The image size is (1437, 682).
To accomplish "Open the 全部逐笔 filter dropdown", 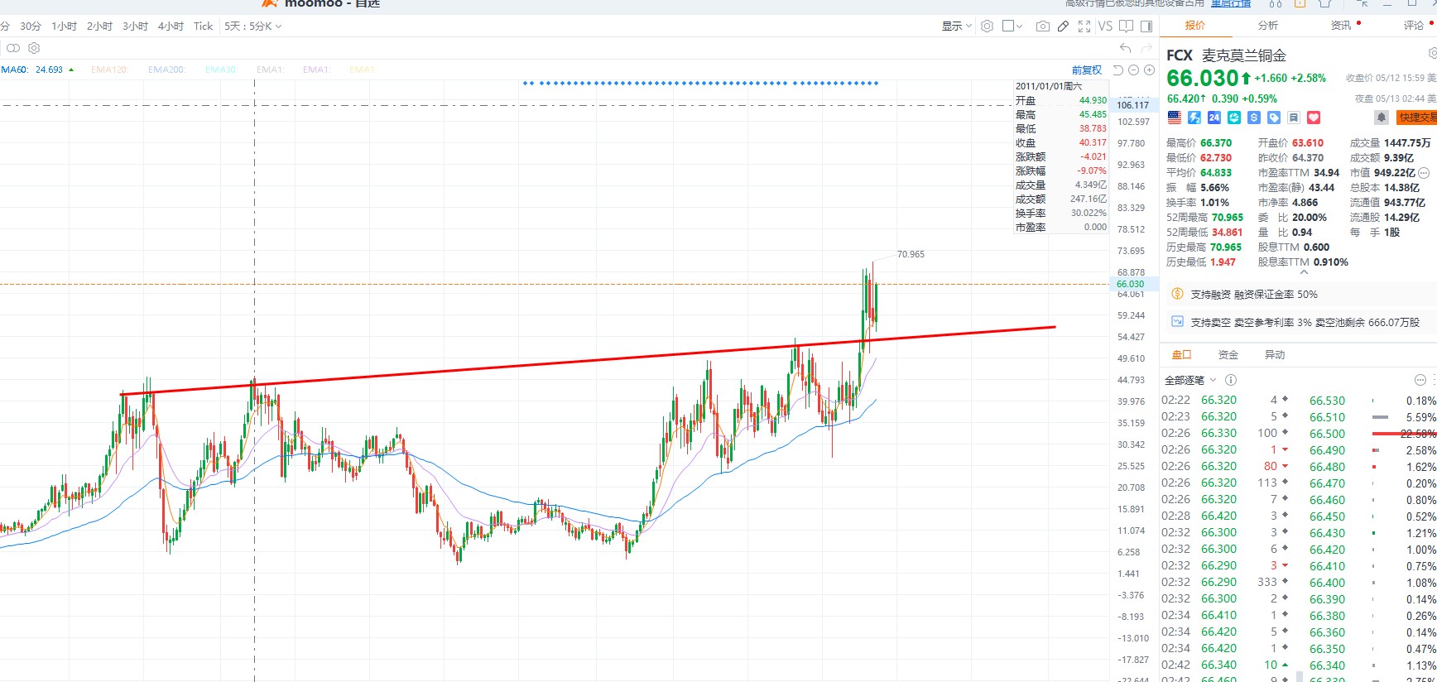I will coord(1190,381).
